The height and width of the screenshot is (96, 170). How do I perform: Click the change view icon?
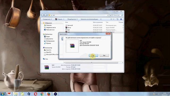point(111,19)
